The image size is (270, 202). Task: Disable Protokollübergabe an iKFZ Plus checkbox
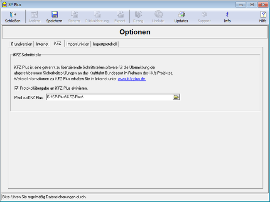[17, 88]
